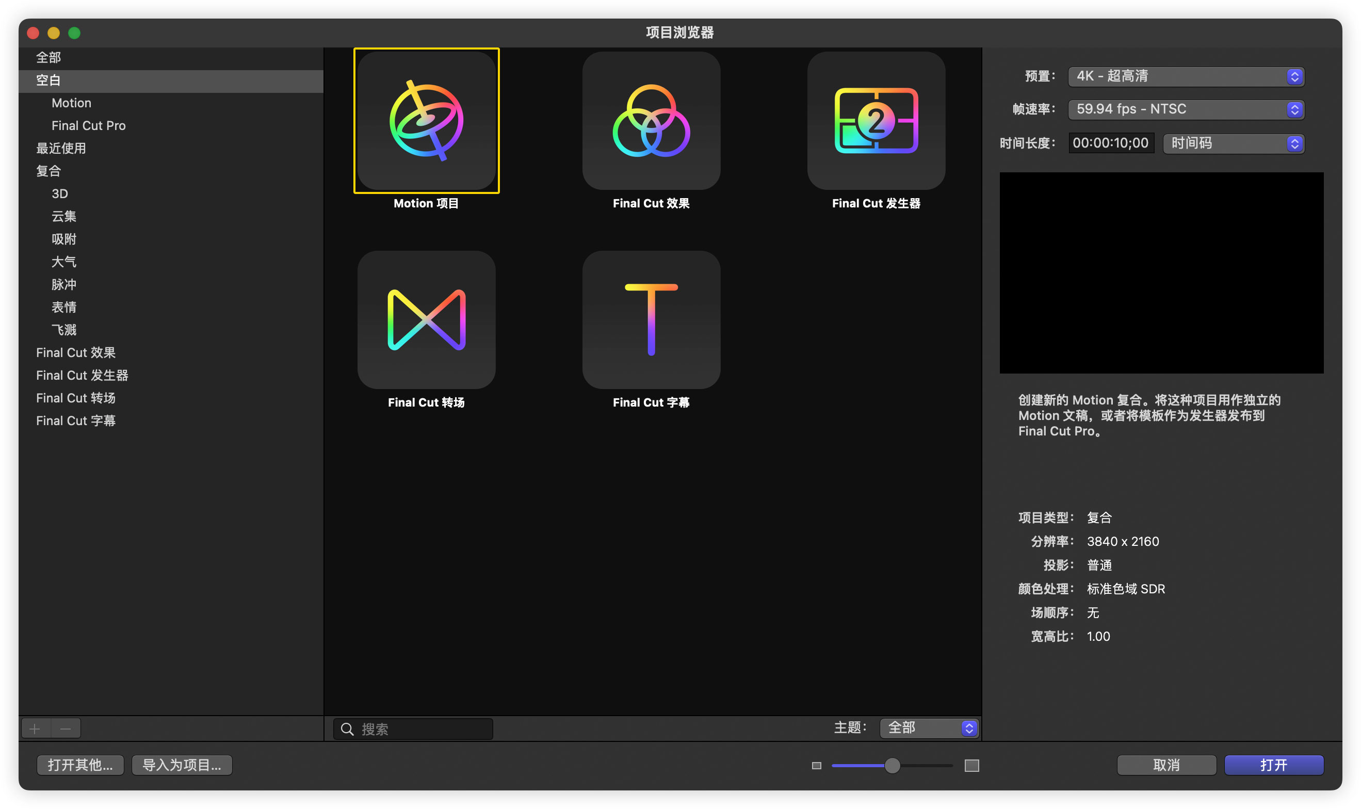Select 复合 category in sidebar
The width and height of the screenshot is (1361, 809).
(171, 171)
